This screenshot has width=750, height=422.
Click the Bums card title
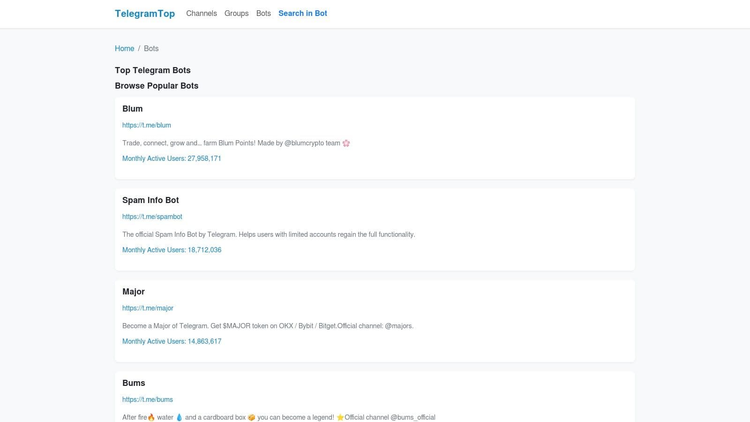(x=134, y=383)
